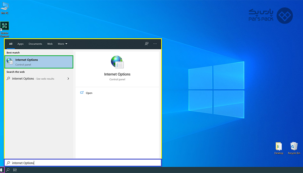This screenshot has width=303, height=173.
Task: Click the Internet Options title in preview pane
Action: coord(117,74)
